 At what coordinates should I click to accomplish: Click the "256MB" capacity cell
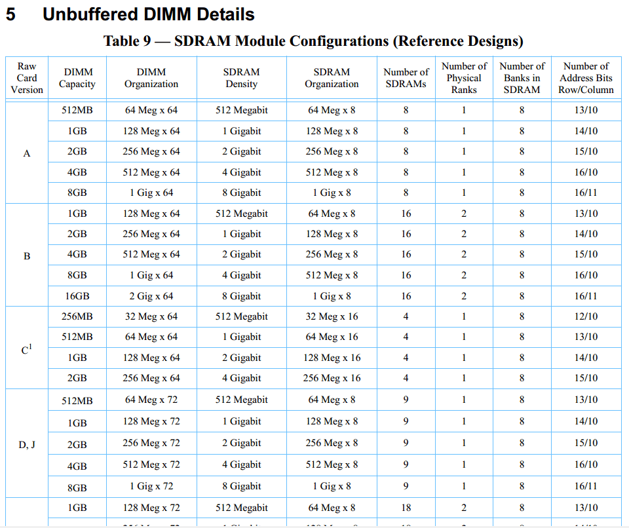click(x=77, y=316)
